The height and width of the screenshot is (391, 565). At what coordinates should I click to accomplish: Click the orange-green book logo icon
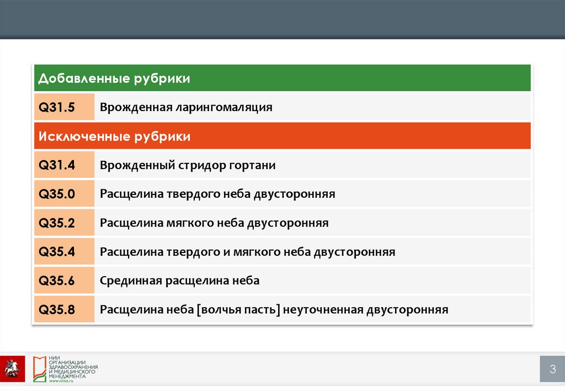[x=39, y=369]
